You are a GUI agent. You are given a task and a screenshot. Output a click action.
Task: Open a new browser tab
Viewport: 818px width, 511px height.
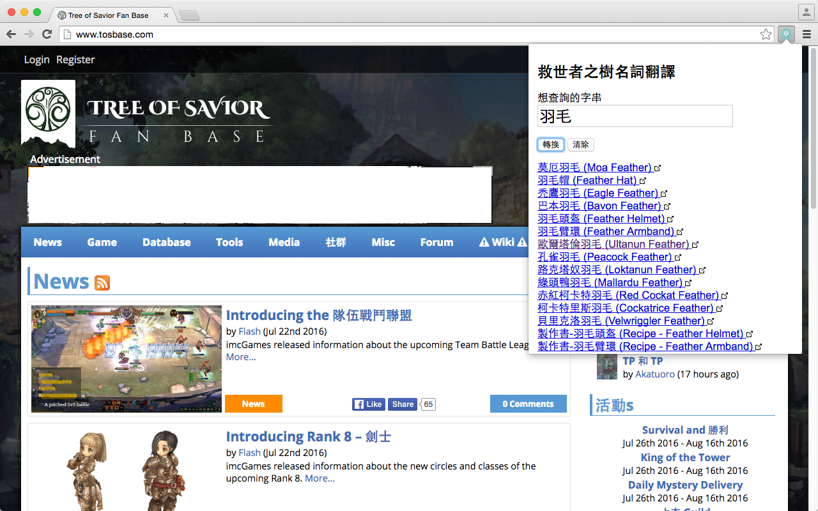189,15
